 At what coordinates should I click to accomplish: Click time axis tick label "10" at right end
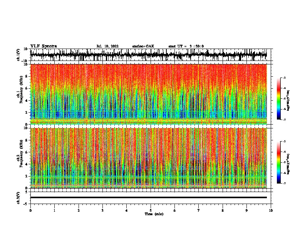coord(271,211)
